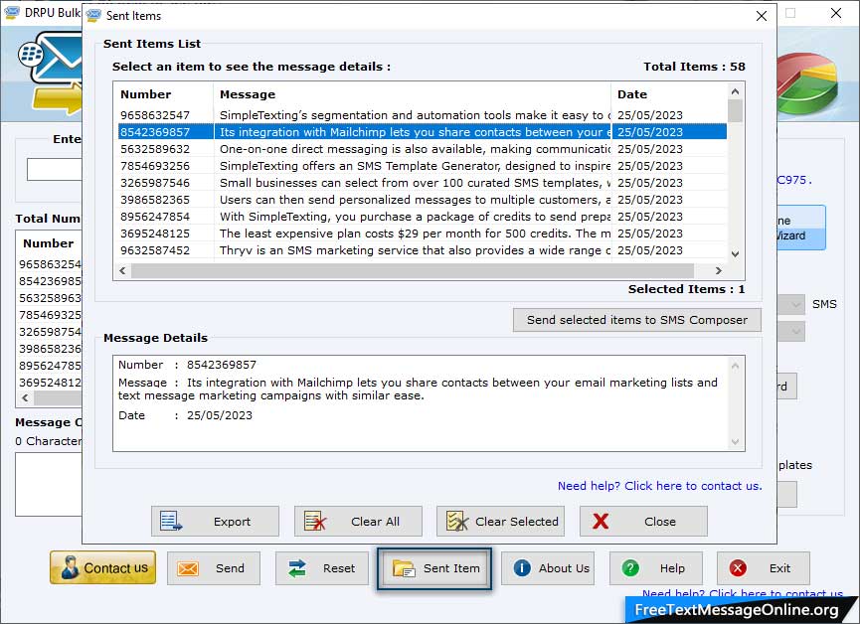860x624 pixels.
Task: Click the Sent Items dialog title icon
Action: coord(93,15)
